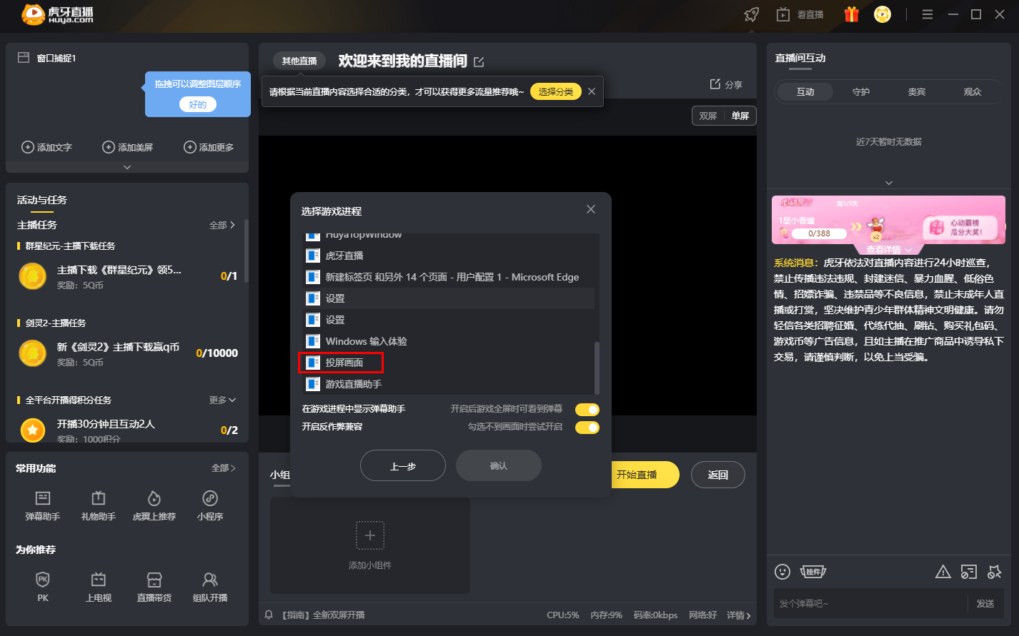Select 虎牙直播 process

coord(449,256)
